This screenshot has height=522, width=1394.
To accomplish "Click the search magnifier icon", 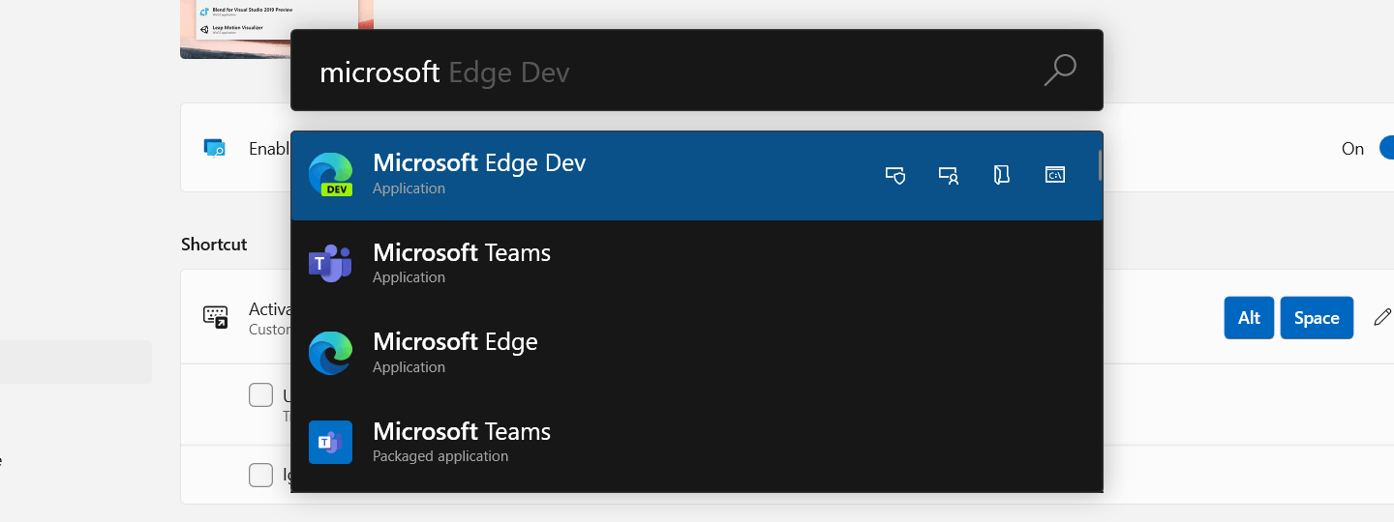I will (x=1060, y=71).
